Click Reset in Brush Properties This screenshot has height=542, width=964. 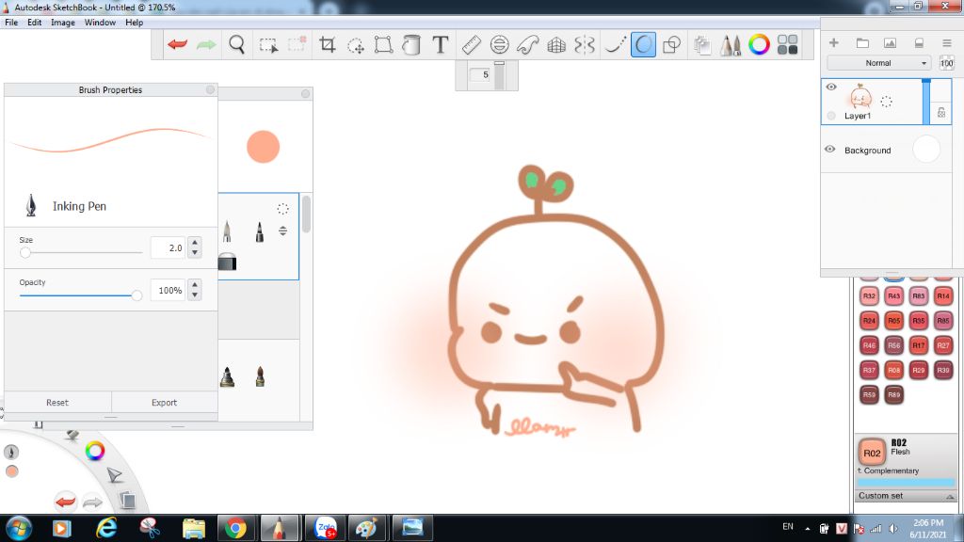(57, 403)
